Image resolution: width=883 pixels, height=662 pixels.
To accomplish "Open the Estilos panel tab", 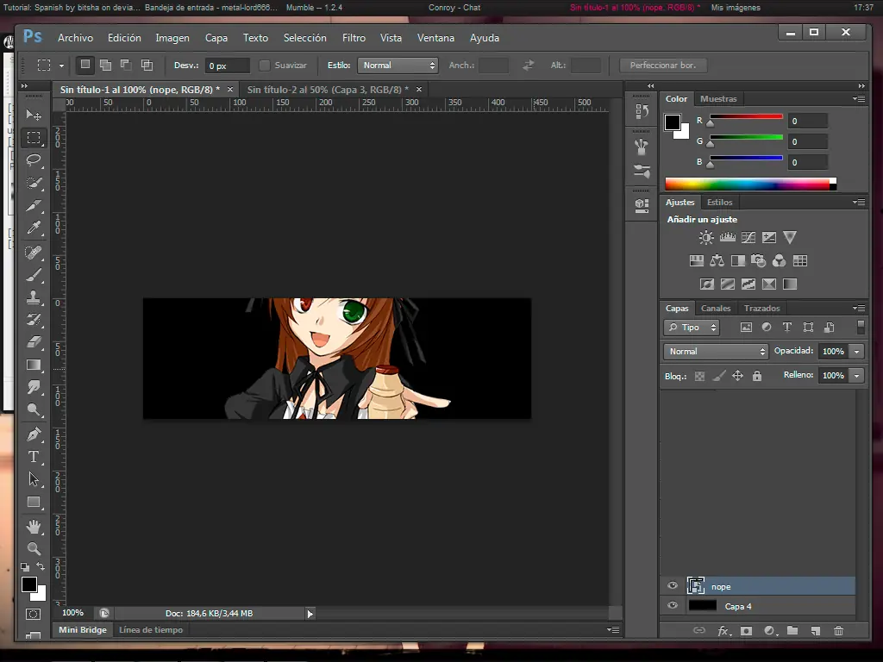I will (719, 202).
